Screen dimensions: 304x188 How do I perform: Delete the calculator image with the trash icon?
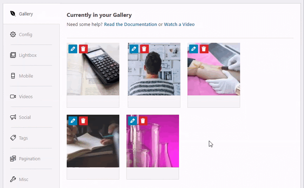click(x=83, y=49)
